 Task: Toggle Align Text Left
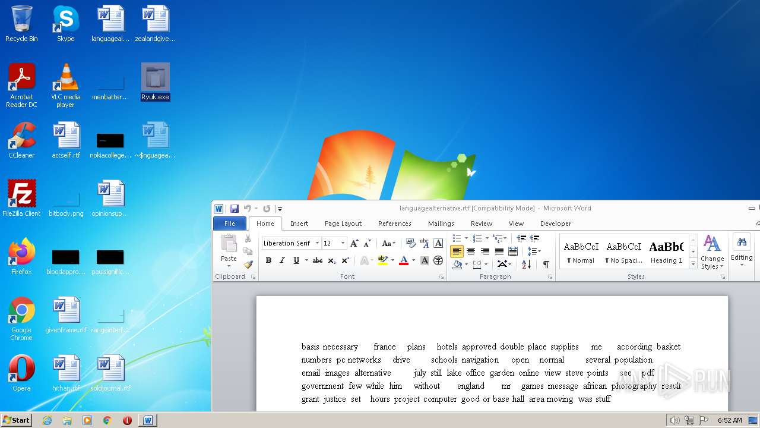pyautogui.click(x=457, y=251)
